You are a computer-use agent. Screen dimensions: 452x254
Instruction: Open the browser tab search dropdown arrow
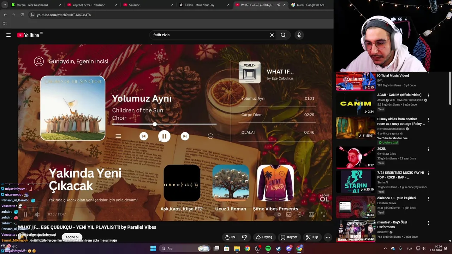[x=4, y=5]
